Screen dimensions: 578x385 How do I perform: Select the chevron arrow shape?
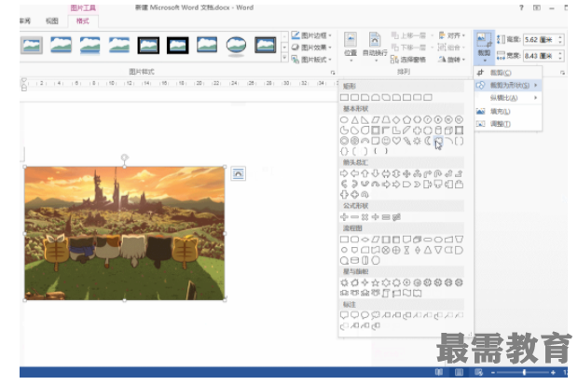tap(418, 184)
